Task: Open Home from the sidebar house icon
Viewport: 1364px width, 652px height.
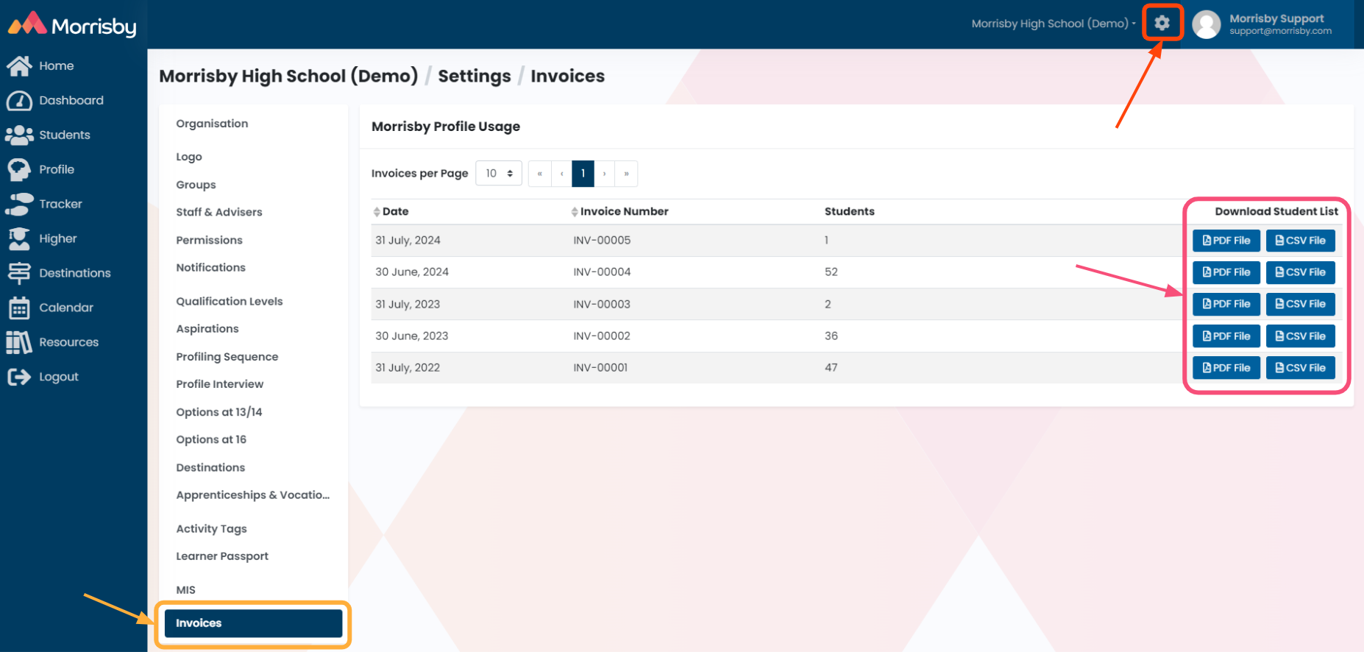Action: coord(19,66)
